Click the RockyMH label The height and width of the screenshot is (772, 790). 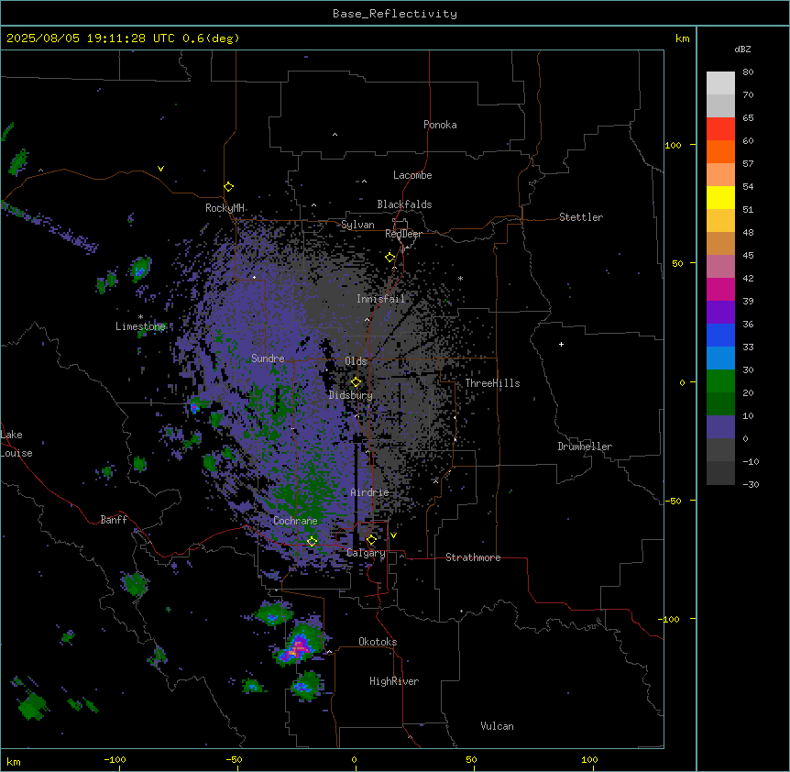pos(225,207)
